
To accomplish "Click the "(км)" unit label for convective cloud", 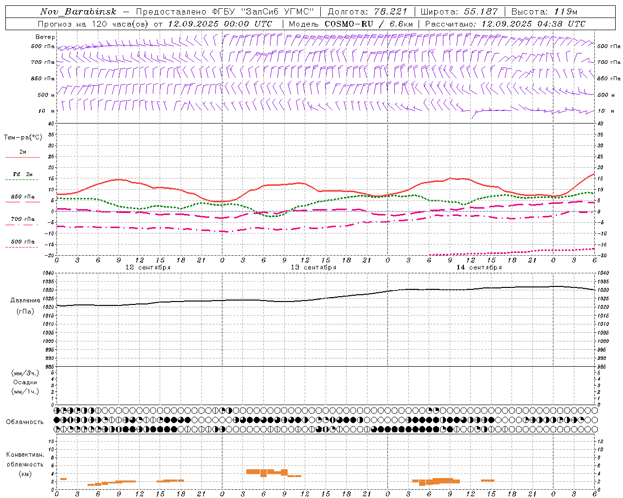I will pyautogui.click(x=25, y=474).
